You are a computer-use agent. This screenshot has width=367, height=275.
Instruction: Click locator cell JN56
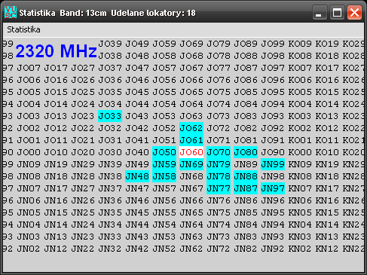click(164, 200)
